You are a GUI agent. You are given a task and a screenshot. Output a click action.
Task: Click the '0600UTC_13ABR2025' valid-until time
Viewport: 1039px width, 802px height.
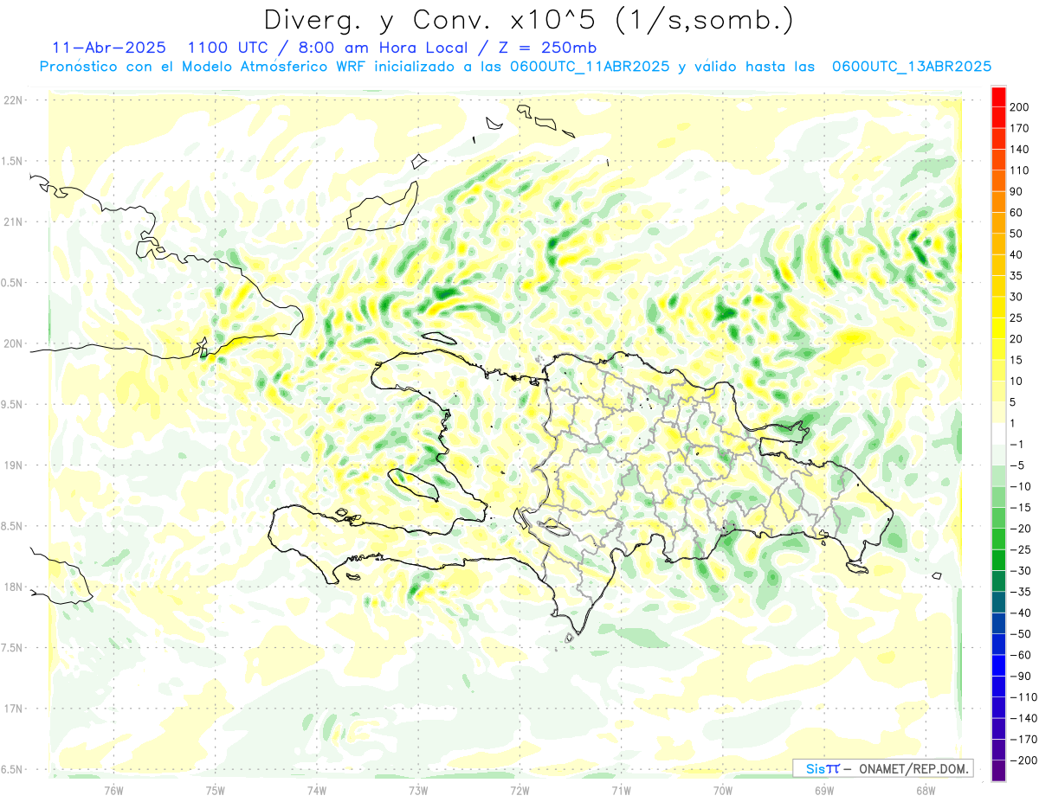pos(911,67)
